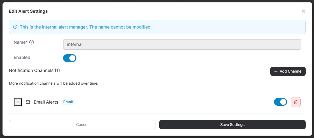
Task: Click the plus icon on Add Channel
Action: [x=276, y=71]
